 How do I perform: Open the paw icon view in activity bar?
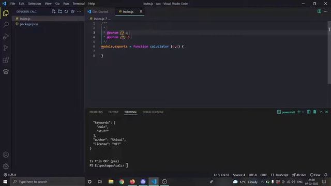click(x=6, y=71)
